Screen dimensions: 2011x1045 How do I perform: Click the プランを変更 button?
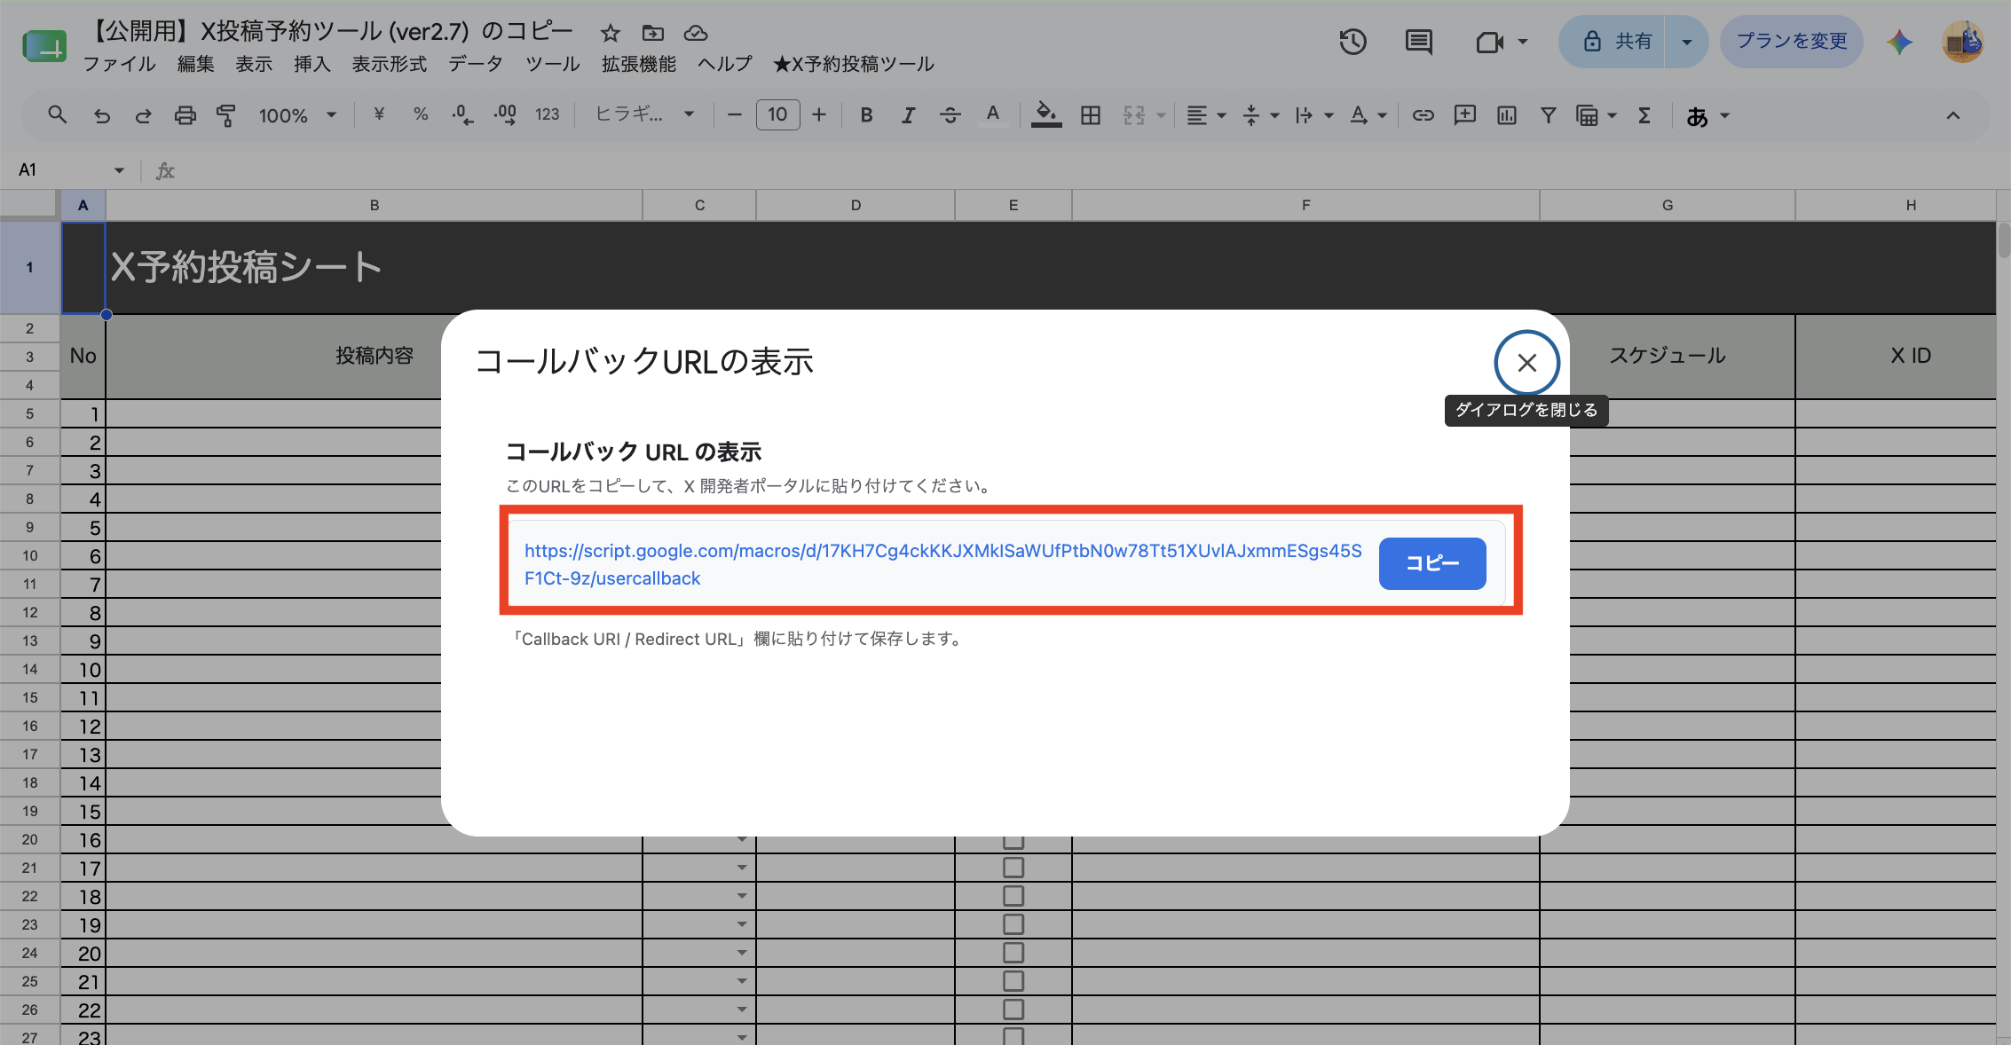1791,42
